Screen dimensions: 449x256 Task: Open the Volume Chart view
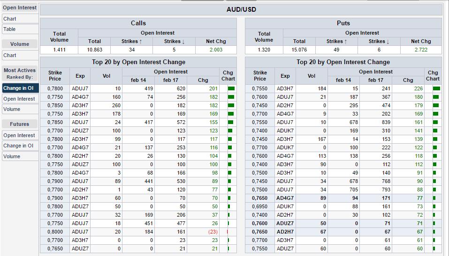[10, 55]
